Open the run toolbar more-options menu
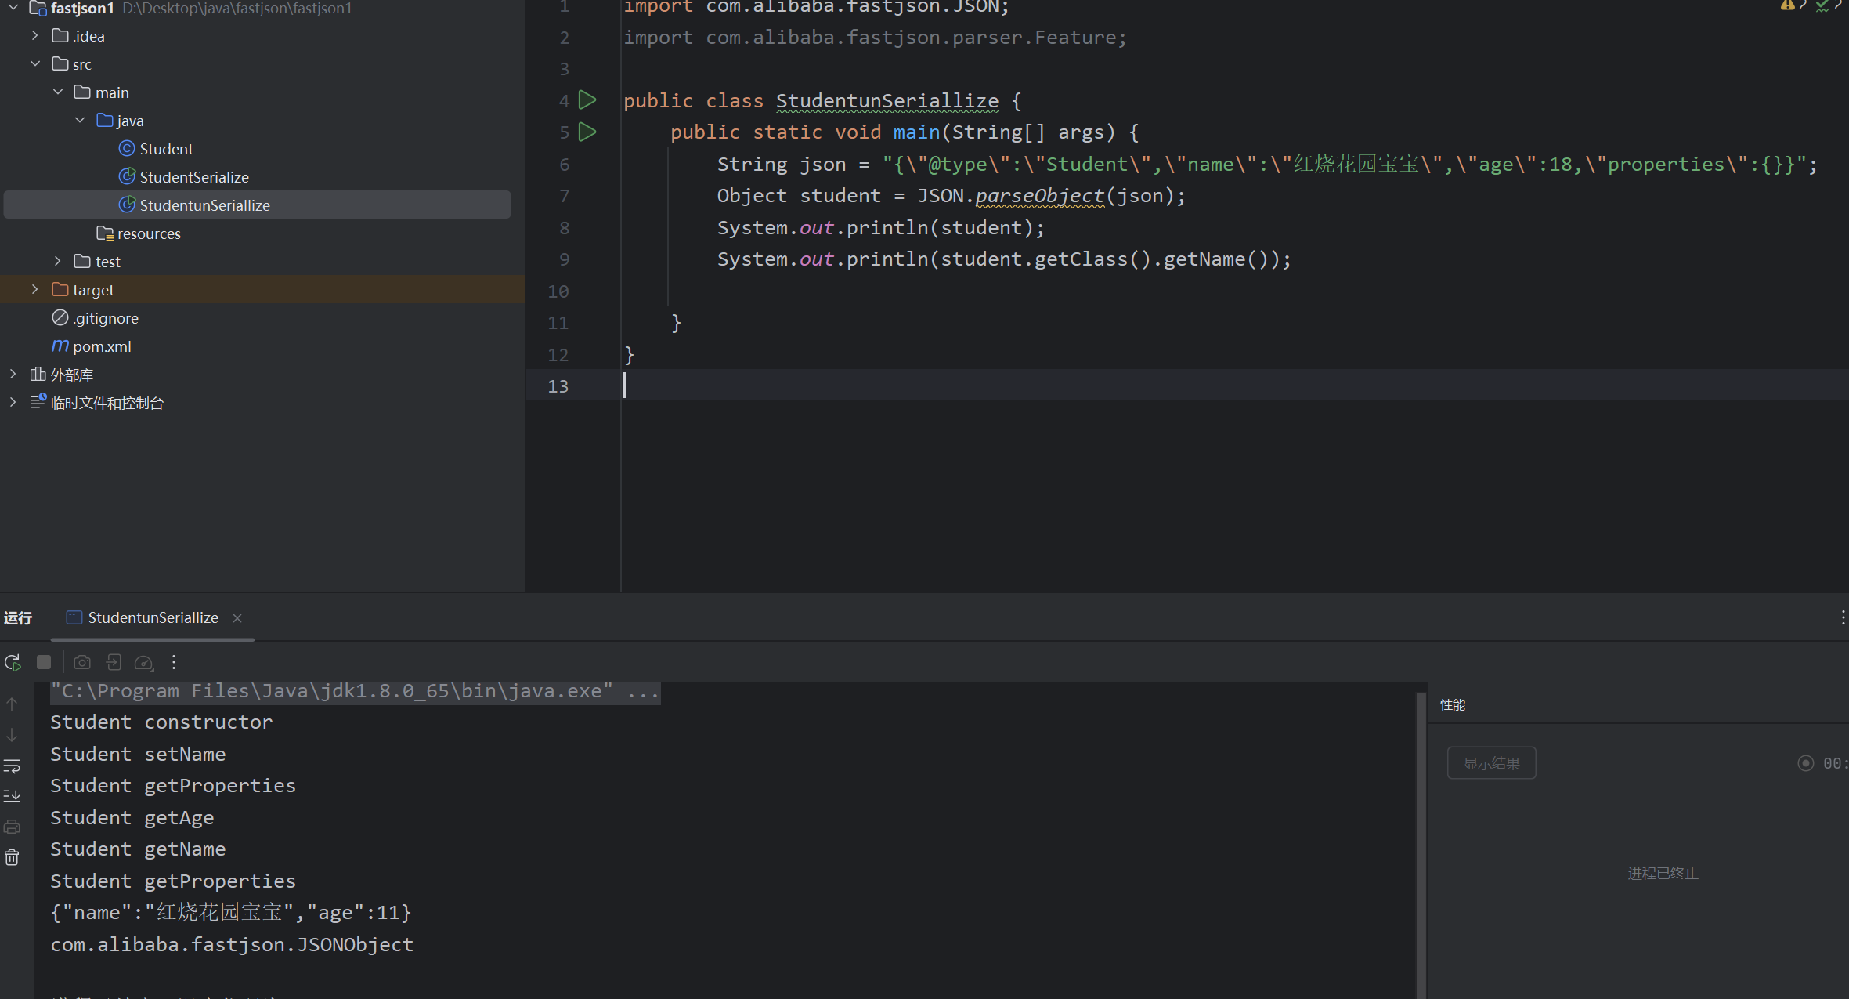This screenshot has height=999, width=1849. click(174, 663)
